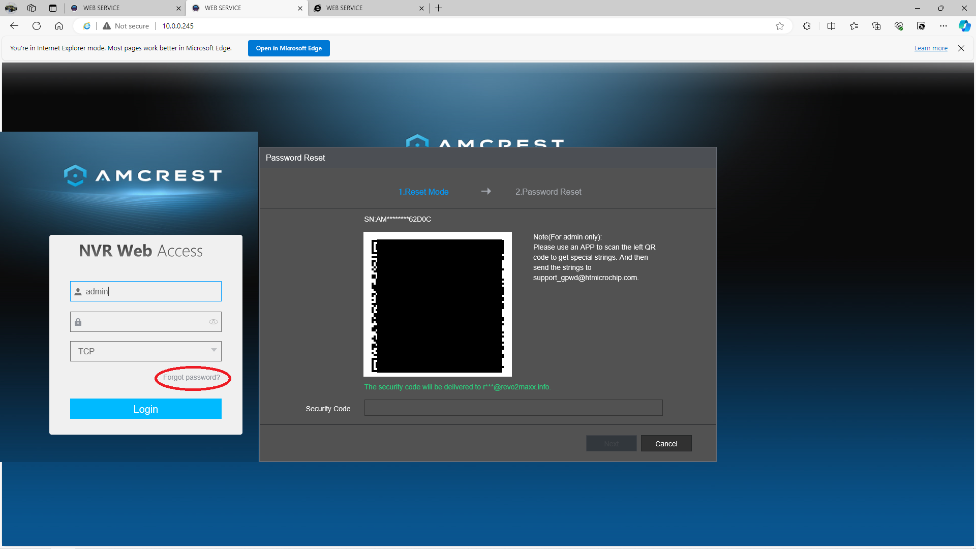Click the lock icon in password field
976x549 pixels.
coord(78,322)
